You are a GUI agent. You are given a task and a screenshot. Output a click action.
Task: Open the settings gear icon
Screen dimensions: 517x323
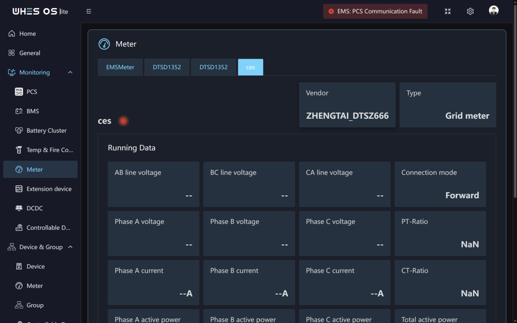pyautogui.click(x=470, y=11)
